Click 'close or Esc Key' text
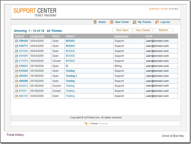The width and height of the screenshot is (191, 144). pos(173,136)
